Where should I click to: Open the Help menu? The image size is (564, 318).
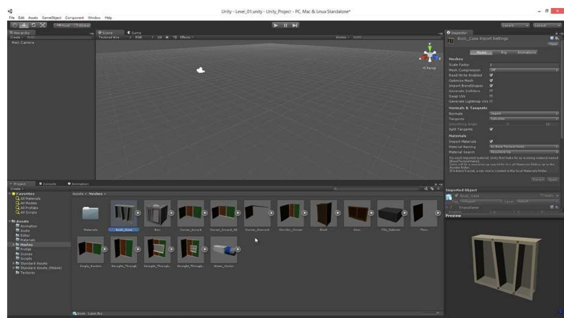(108, 18)
